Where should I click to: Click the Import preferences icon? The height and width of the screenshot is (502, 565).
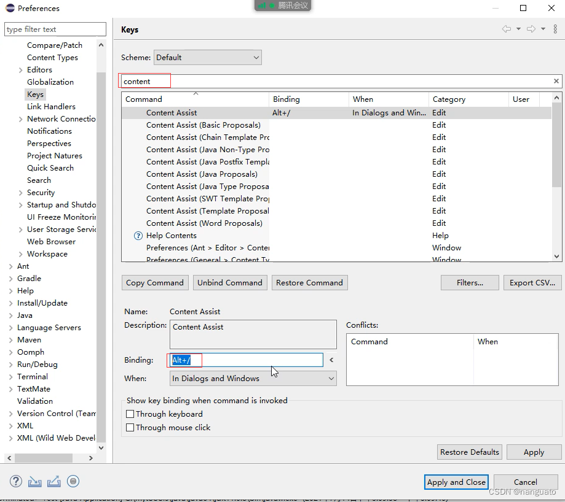point(34,481)
